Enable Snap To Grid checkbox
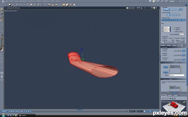 pyautogui.click(x=175, y=32)
